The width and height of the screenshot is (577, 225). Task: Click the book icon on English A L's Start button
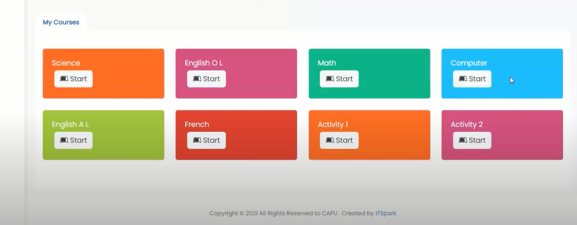[64, 140]
